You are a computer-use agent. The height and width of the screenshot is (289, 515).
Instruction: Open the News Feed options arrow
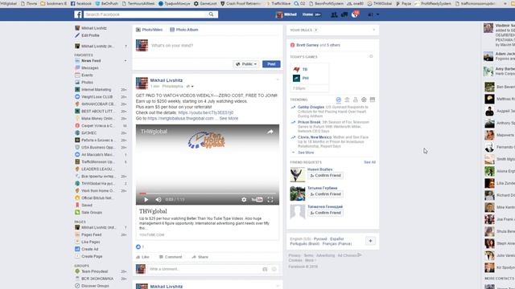pos(126,61)
